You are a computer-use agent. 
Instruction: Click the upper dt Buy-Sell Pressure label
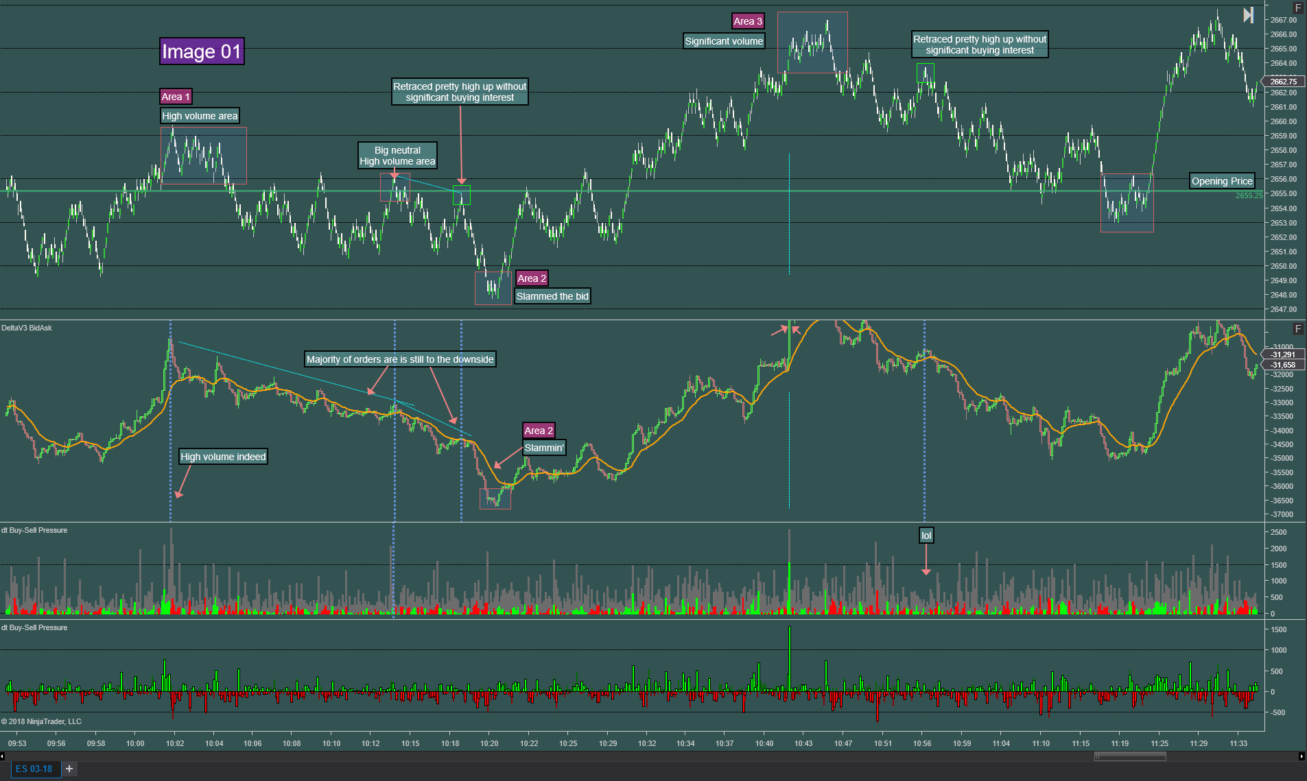(x=34, y=530)
